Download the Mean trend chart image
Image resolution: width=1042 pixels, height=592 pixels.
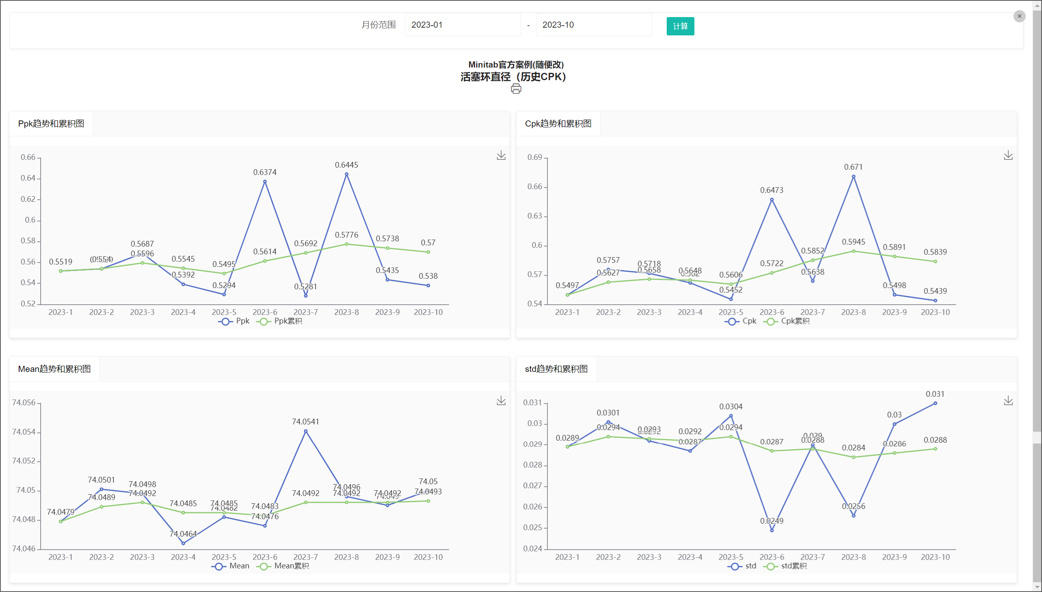click(501, 401)
